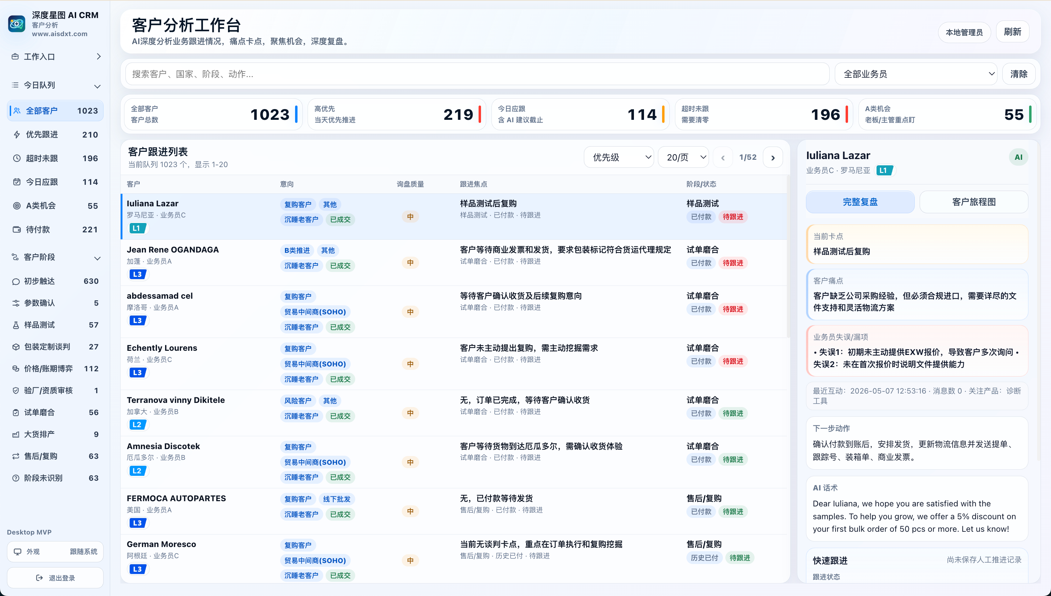
Task: Switch to 客户旅程图 tab
Action: (973, 202)
